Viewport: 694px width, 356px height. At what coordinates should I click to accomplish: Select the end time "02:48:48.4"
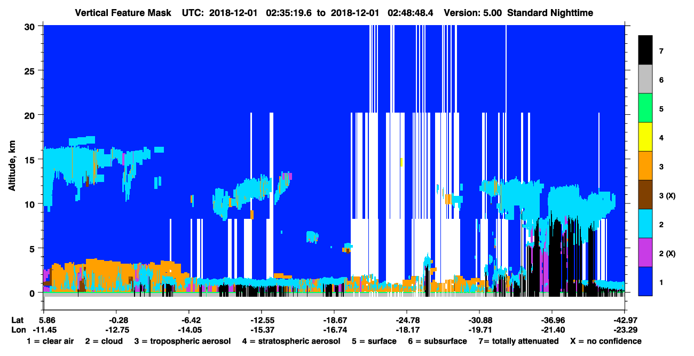pos(410,12)
